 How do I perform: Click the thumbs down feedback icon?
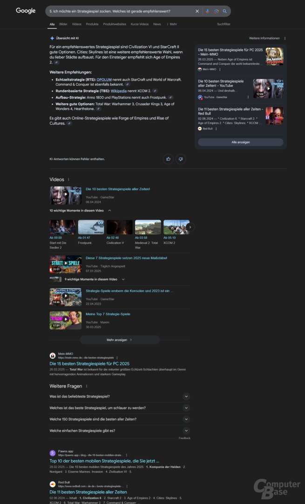pyautogui.click(x=181, y=159)
